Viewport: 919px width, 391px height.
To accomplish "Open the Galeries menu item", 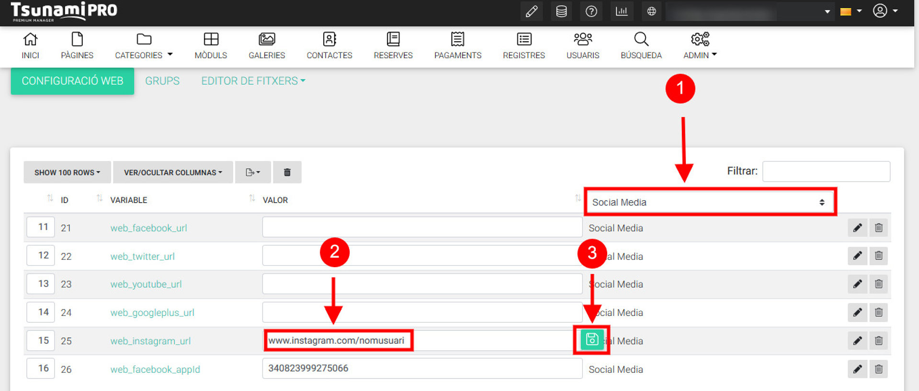I will coord(267,46).
